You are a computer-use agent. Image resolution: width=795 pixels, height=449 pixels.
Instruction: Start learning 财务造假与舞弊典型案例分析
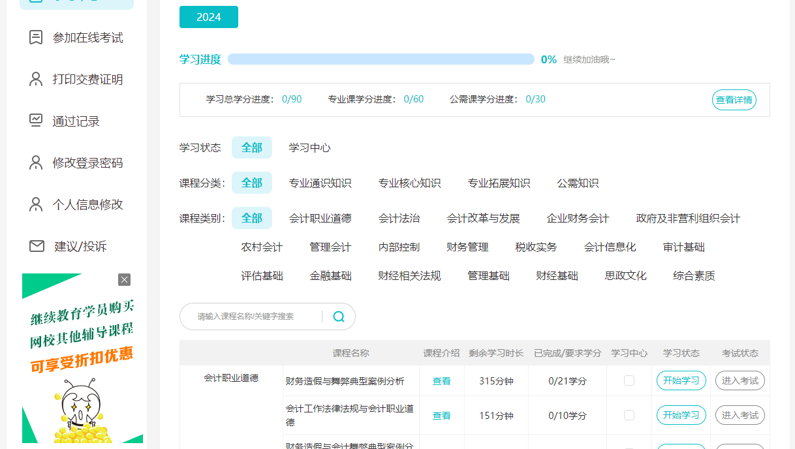[x=681, y=380]
